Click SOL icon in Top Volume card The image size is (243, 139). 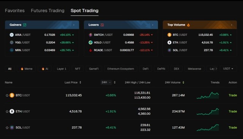(x=169, y=50)
